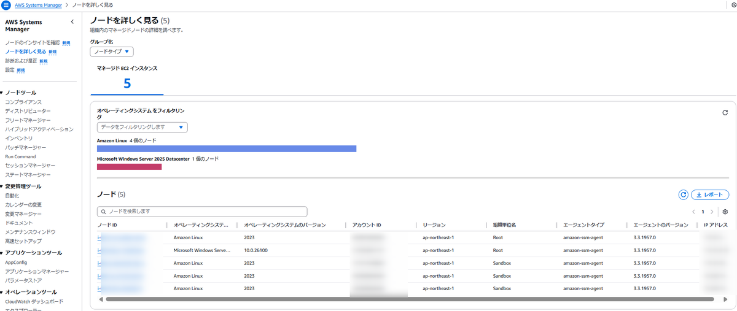The width and height of the screenshot is (737, 311).
Task: Sort by 組織単位名 column header
Action: coord(504,225)
